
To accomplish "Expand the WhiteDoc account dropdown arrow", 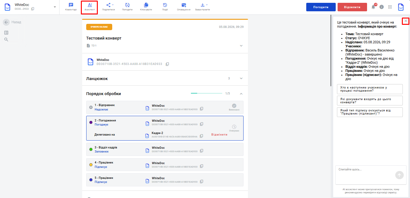I will (55, 7).
